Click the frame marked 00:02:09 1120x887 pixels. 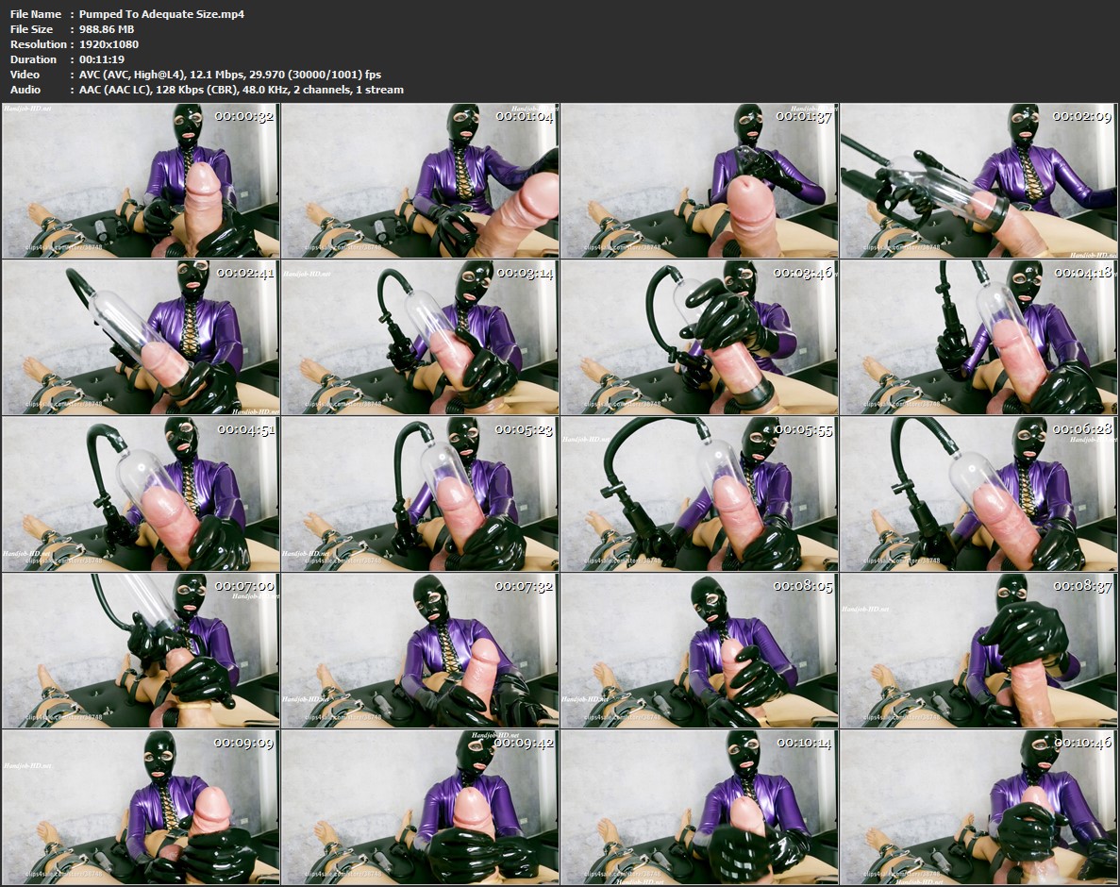tap(978, 180)
